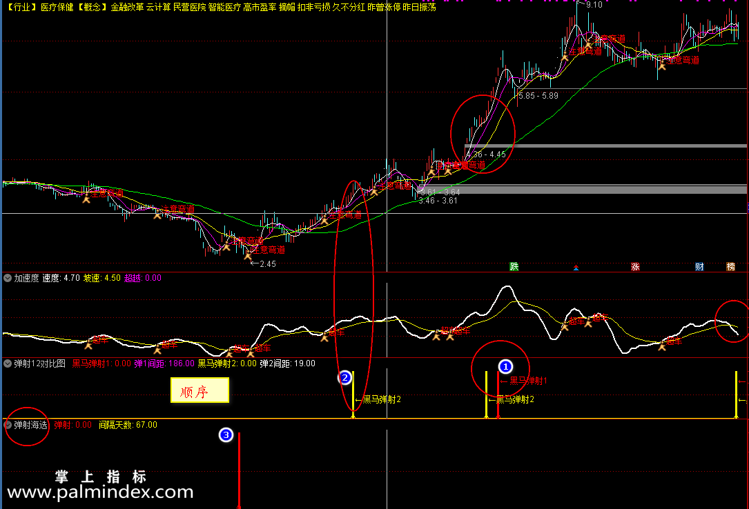Image resolution: width=749 pixels, height=509 pixels.
Task: Select the 摘帽 tag
Action: click(x=287, y=7)
